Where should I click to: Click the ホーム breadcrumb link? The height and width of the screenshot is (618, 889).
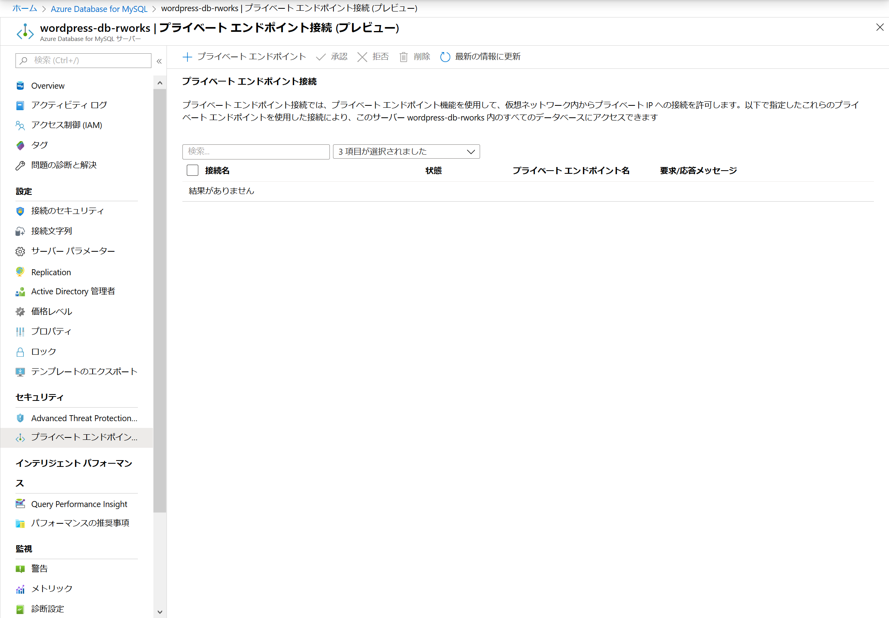point(25,8)
